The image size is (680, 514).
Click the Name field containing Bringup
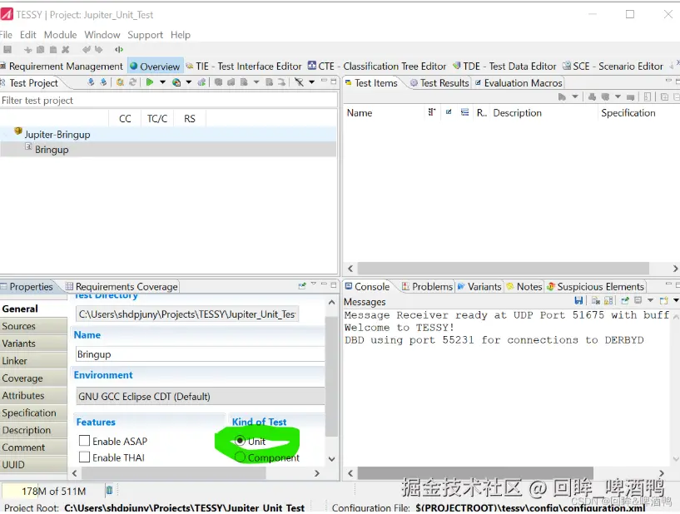tap(200, 354)
